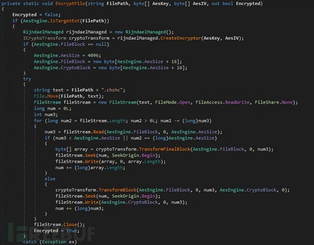The image size is (314, 245).
Task: Click the 'for' loop keyword
Action: pyautogui.click(x=38, y=121)
